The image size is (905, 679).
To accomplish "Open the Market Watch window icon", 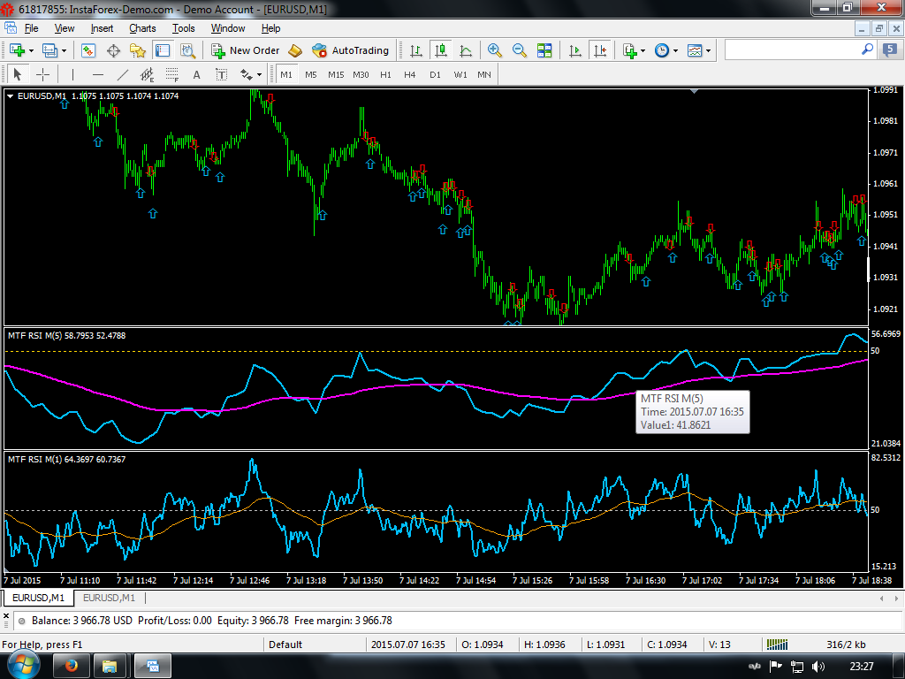I will coord(88,50).
